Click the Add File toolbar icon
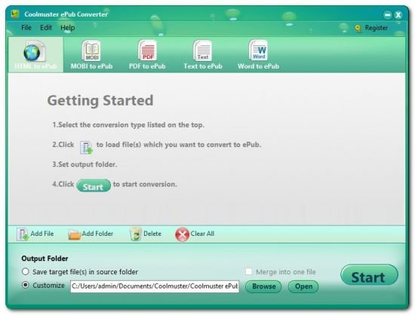The width and height of the screenshot is (415, 315). tap(23, 234)
